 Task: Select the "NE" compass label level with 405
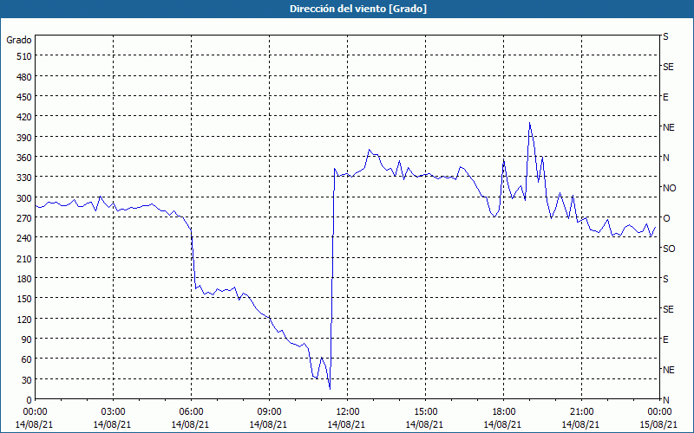pos(668,127)
